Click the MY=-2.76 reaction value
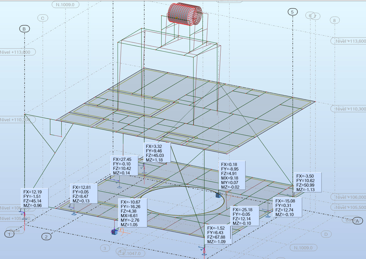 [x=130, y=220]
